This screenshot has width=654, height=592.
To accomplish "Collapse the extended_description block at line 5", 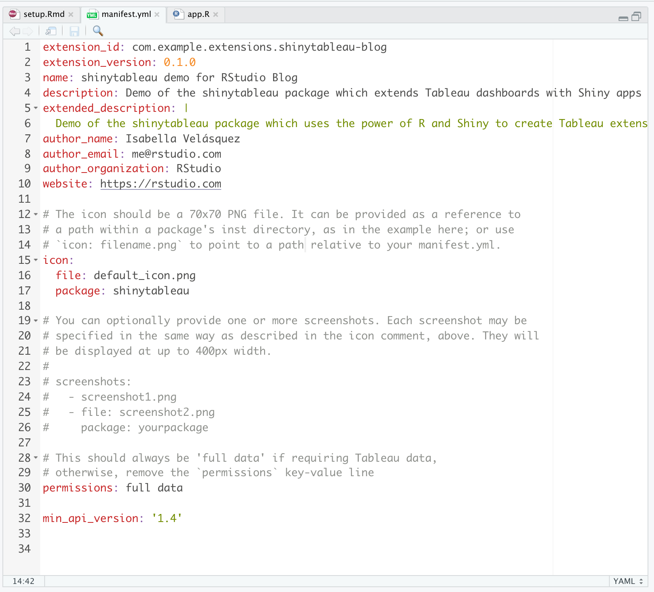I will [35, 108].
